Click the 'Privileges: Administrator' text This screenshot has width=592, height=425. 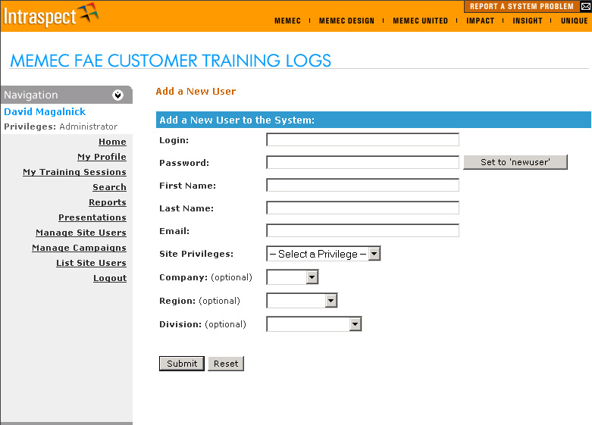pos(61,127)
